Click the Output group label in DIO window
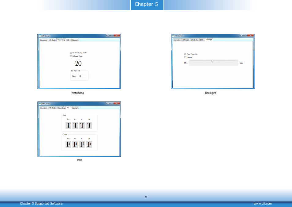Image resolution: width=292 pixels, height=207 pixels. (x=65, y=134)
